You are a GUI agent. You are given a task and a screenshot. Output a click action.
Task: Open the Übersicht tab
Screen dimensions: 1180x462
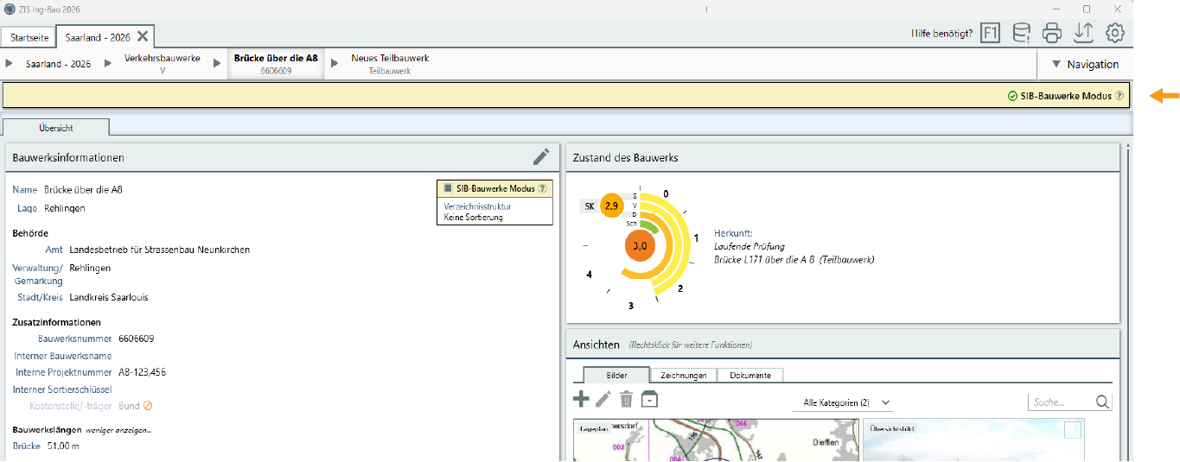56,128
